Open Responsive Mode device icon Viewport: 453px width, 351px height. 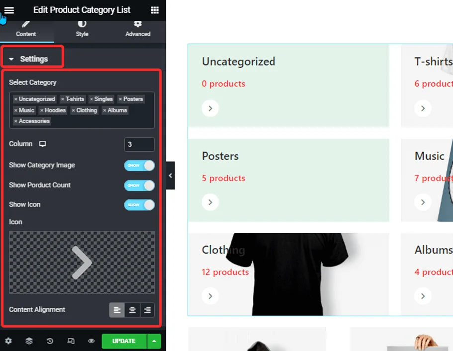[71, 341]
